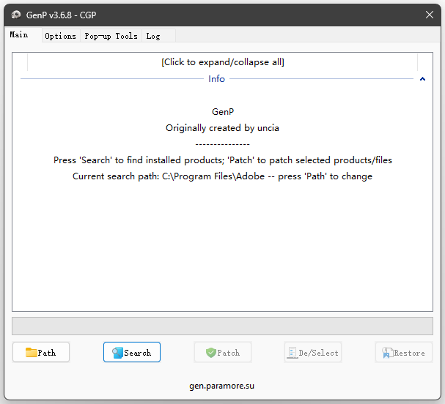Collapse the Info section chevron
The image size is (445, 404).
pos(422,79)
